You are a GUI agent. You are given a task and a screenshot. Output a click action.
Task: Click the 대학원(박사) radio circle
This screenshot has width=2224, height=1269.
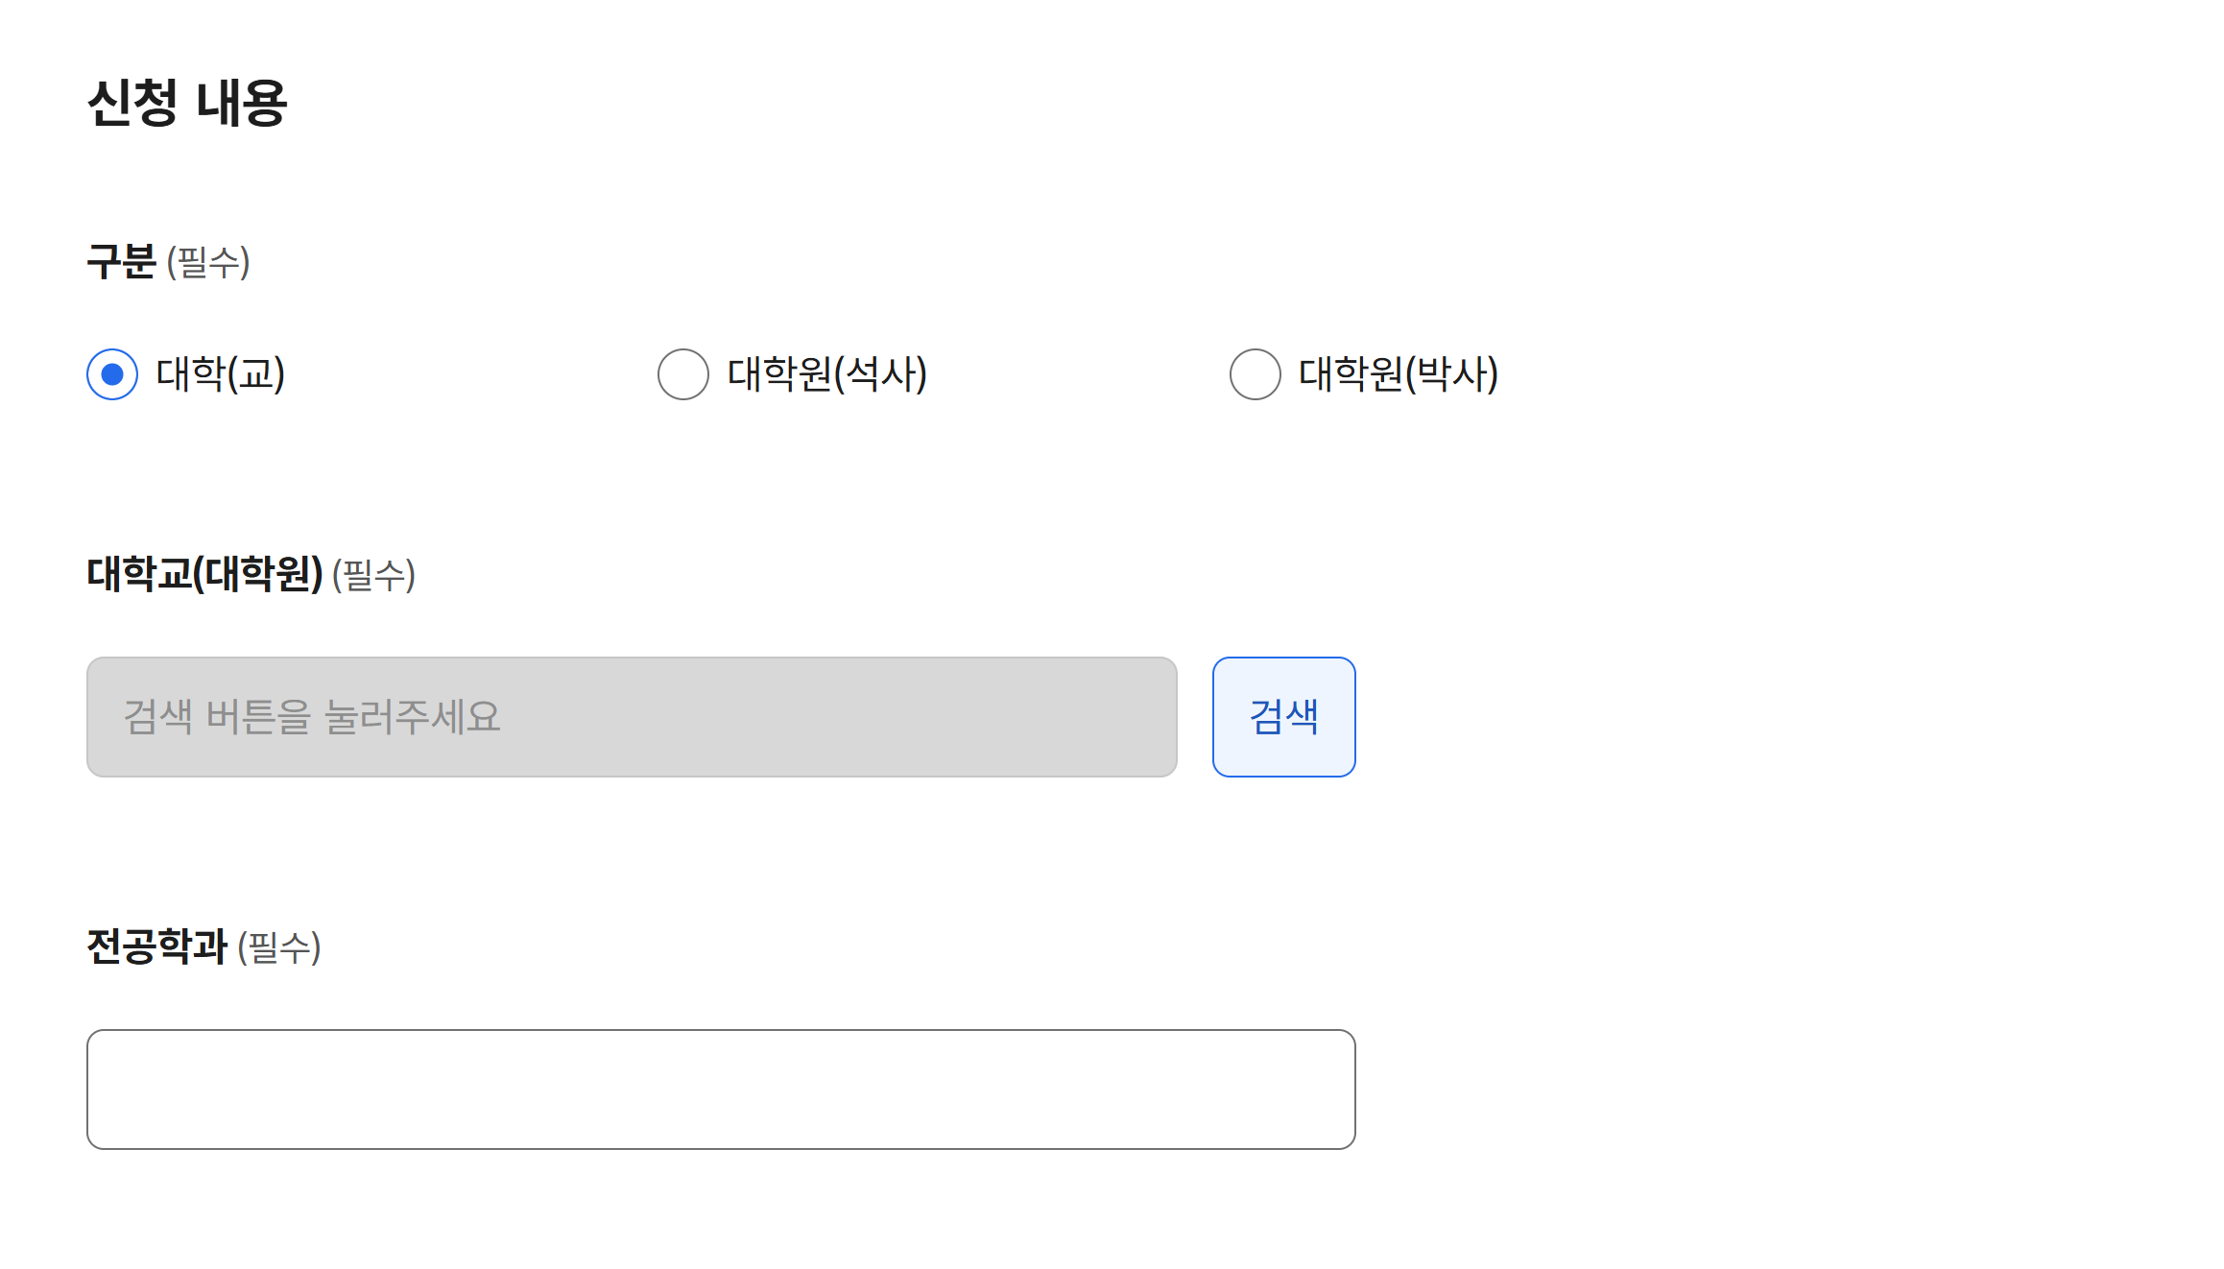point(1254,375)
